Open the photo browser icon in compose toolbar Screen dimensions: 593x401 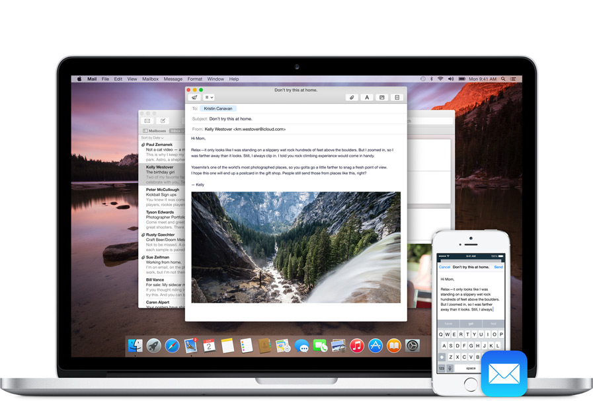[x=382, y=98]
